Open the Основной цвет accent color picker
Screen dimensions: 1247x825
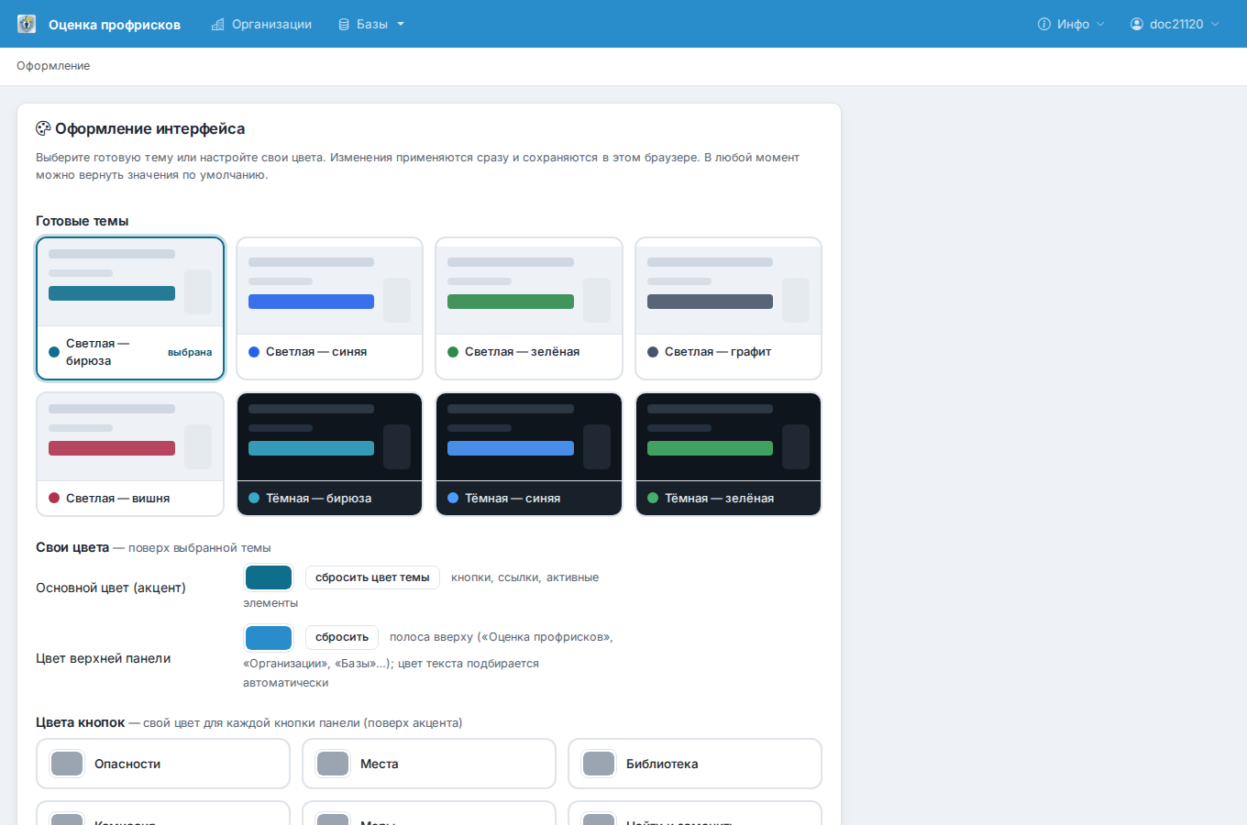269,577
